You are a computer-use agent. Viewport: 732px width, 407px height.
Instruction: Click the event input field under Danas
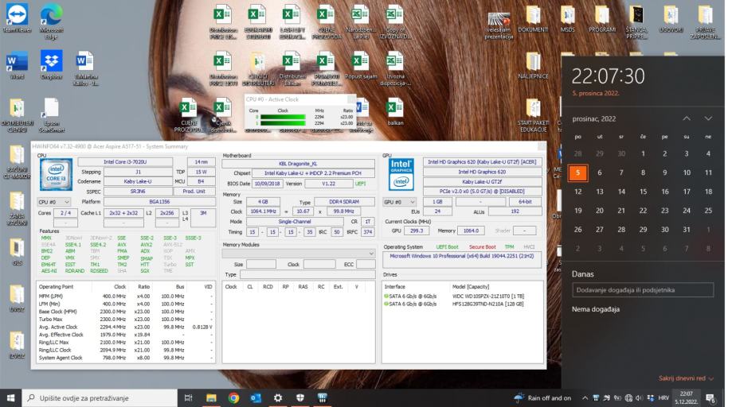coord(642,290)
